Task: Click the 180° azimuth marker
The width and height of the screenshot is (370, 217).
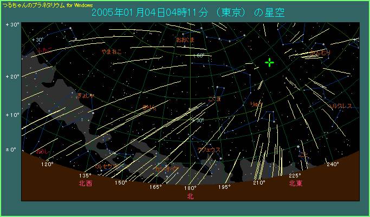Action: click(190, 188)
